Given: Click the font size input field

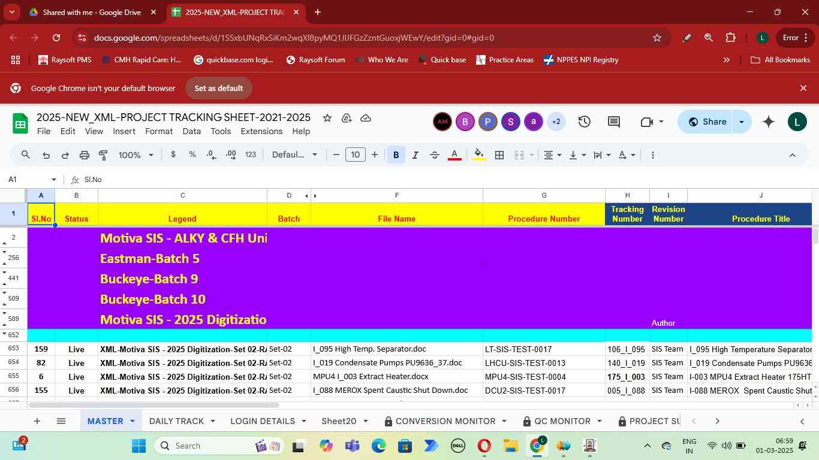Looking at the screenshot, I should [x=355, y=155].
